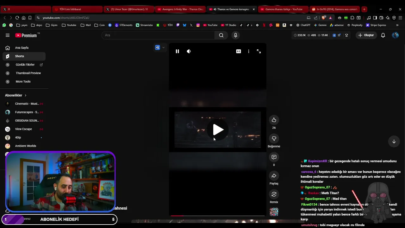
Task: Switch to TÖH Link İstihbarat tab
Action: tap(77, 9)
